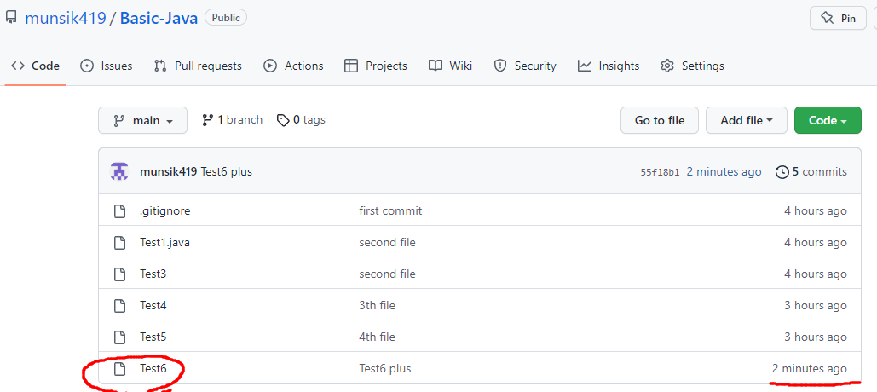Open Test6 plus commit in Test6 row
This screenshot has height=392, width=877.
tap(385, 368)
